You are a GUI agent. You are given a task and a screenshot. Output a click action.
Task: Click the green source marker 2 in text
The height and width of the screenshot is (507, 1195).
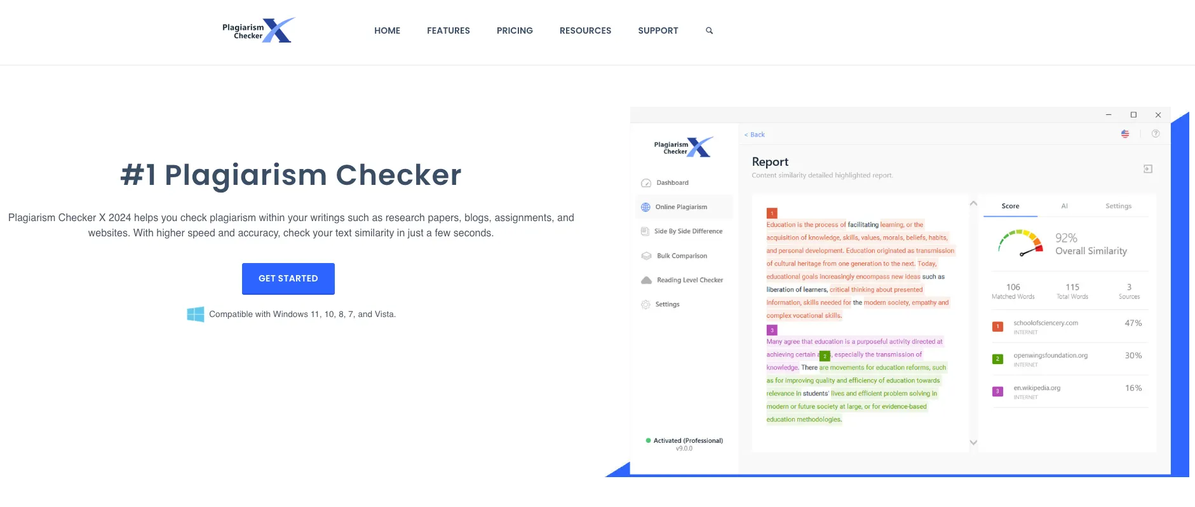click(x=825, y=356)
